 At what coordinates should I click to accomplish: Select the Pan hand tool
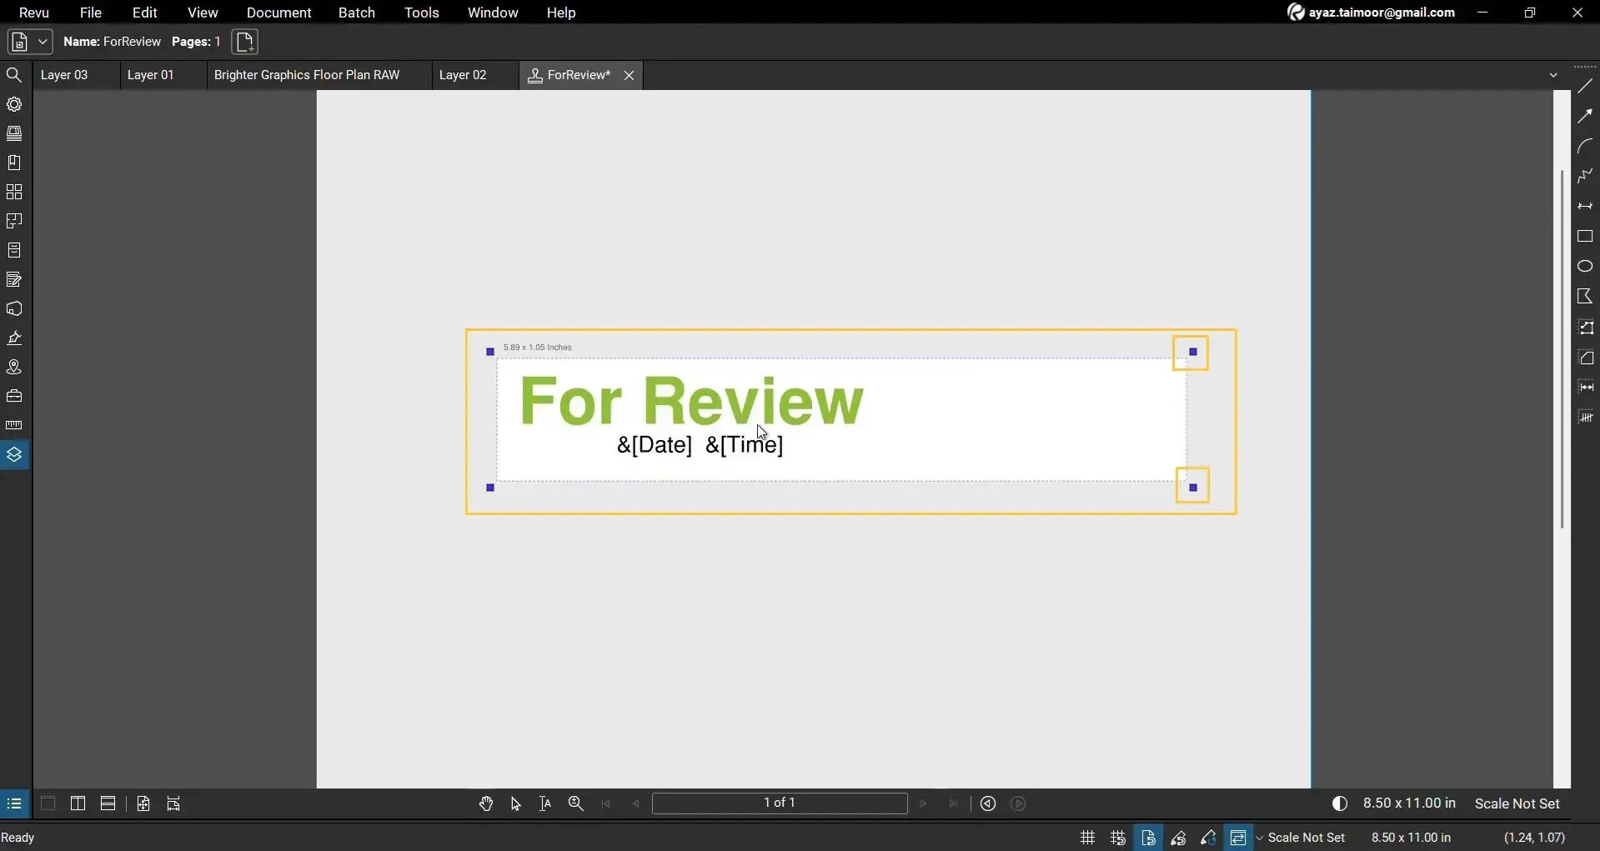point(486,804)
